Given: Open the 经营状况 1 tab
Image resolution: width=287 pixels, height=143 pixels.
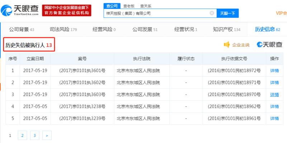Looking at the screenshot, I should (185, 29).
